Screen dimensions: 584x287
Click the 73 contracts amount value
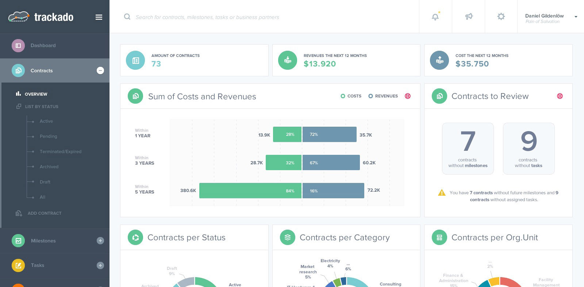click(x=156, y=64)
